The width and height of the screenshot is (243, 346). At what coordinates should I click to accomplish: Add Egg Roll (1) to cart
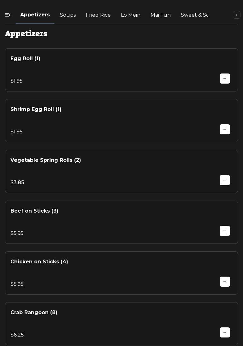click(225, 79)
